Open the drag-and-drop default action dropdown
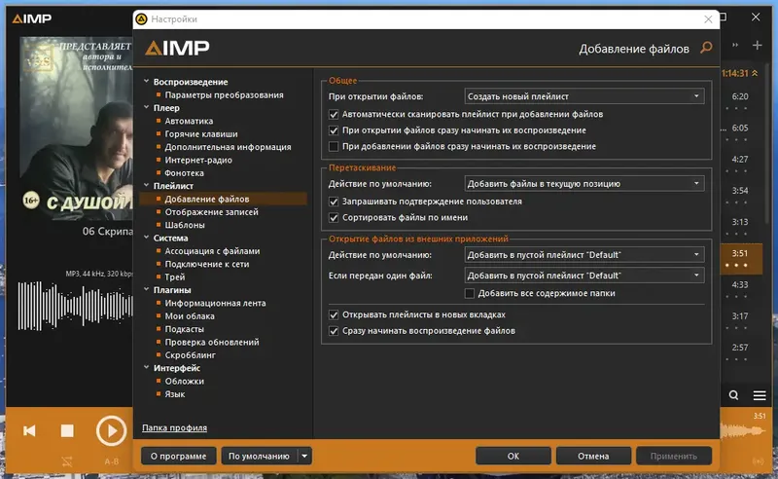Viewport: 778px width, 479px height. [x=584, y=184]
